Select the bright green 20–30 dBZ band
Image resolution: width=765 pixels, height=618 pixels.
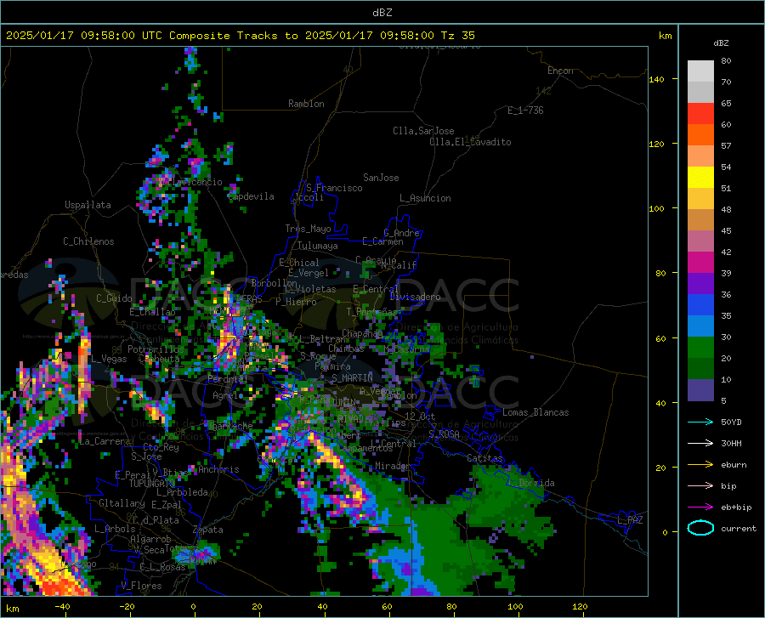[700, 348]
